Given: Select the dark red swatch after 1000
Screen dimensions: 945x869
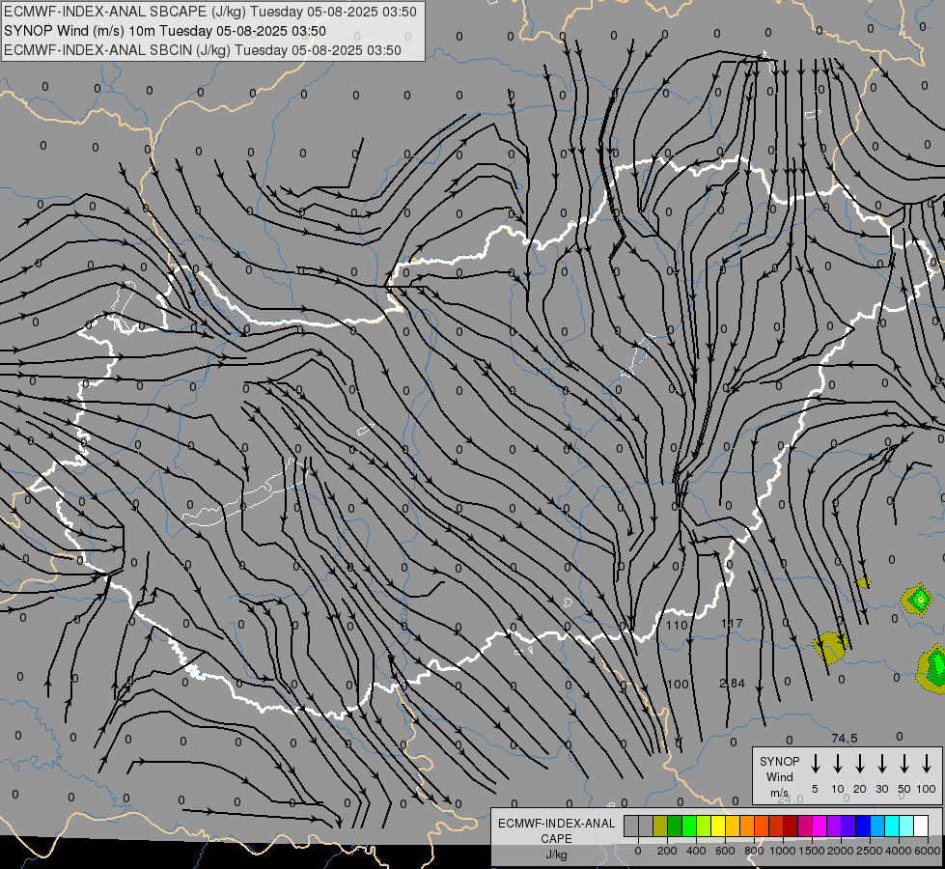Looking at the screenshot, I should click(792, 826).
